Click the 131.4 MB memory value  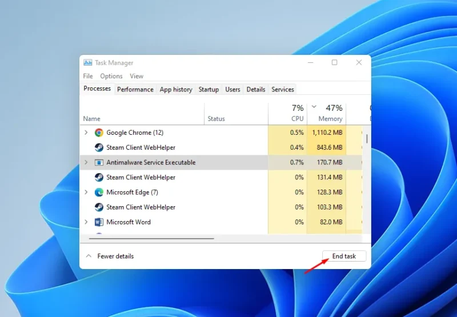330,177
